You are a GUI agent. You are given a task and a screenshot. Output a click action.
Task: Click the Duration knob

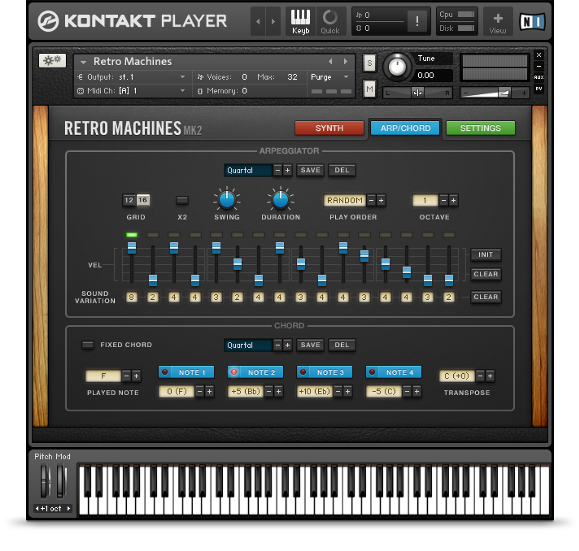(x=281, y=200)
